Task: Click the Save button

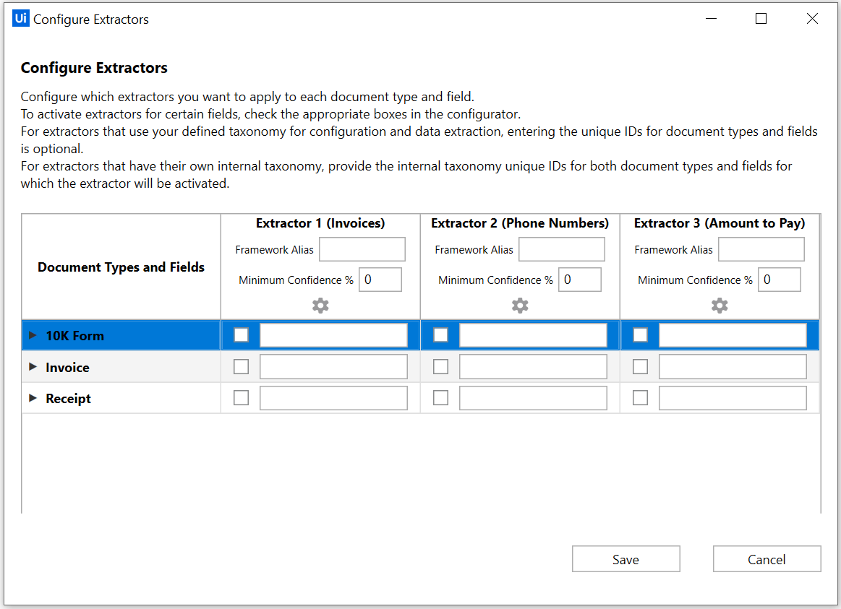Action: point(626,559)
